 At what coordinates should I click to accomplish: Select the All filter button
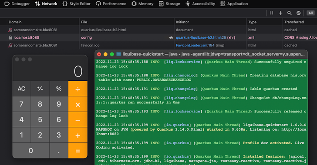pos(310,13)
